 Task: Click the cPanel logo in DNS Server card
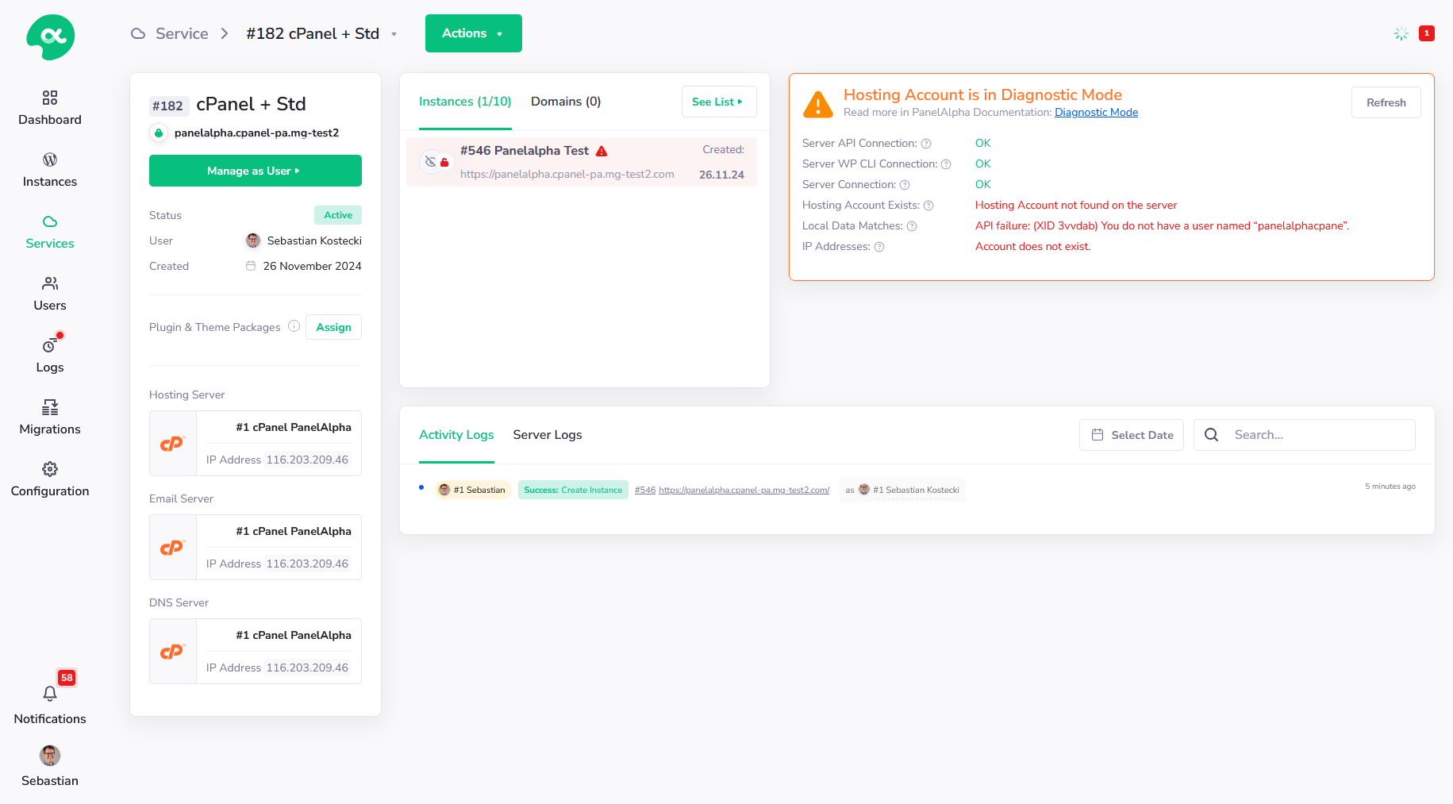click(x=172, y=652)
